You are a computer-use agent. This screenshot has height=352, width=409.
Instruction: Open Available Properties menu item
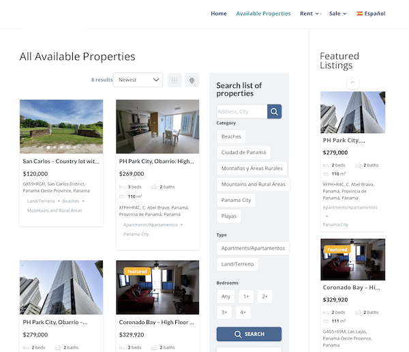coord(263,14)
